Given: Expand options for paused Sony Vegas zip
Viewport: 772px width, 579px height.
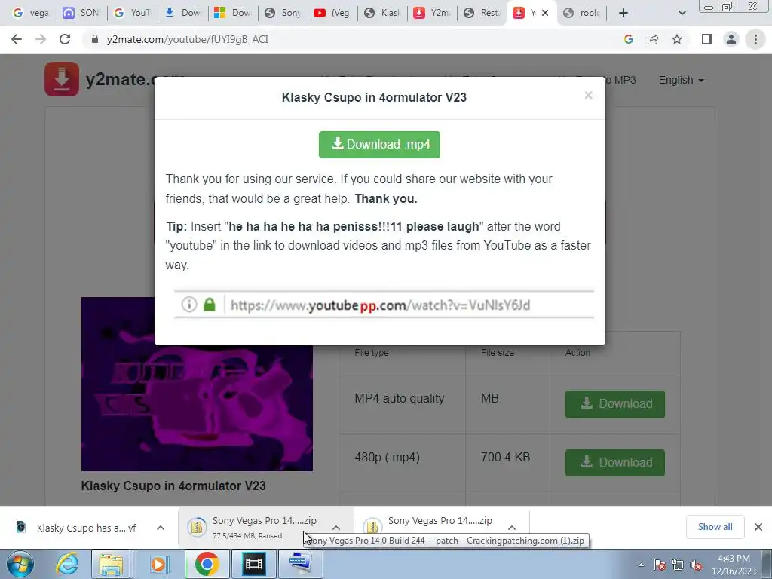Looking at the screenshot, I should (x=336, y=528).
